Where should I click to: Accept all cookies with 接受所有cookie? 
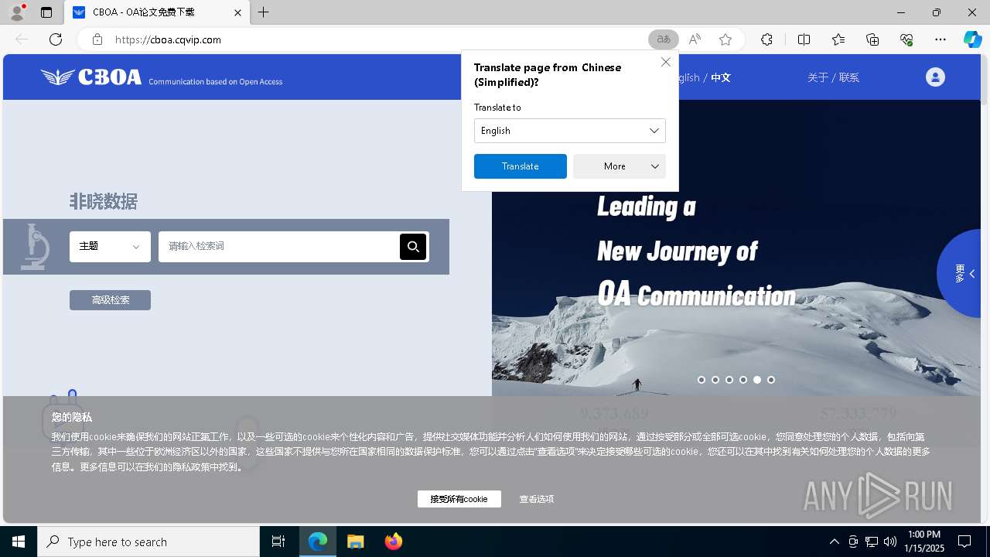coord(459,499)
